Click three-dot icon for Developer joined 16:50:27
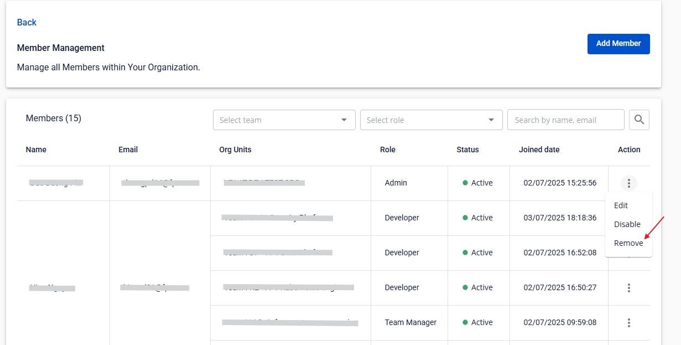The width and height of the screenshot is (681, 345). tap(628, 287)
